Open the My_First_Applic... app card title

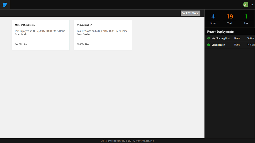(25, 25)
